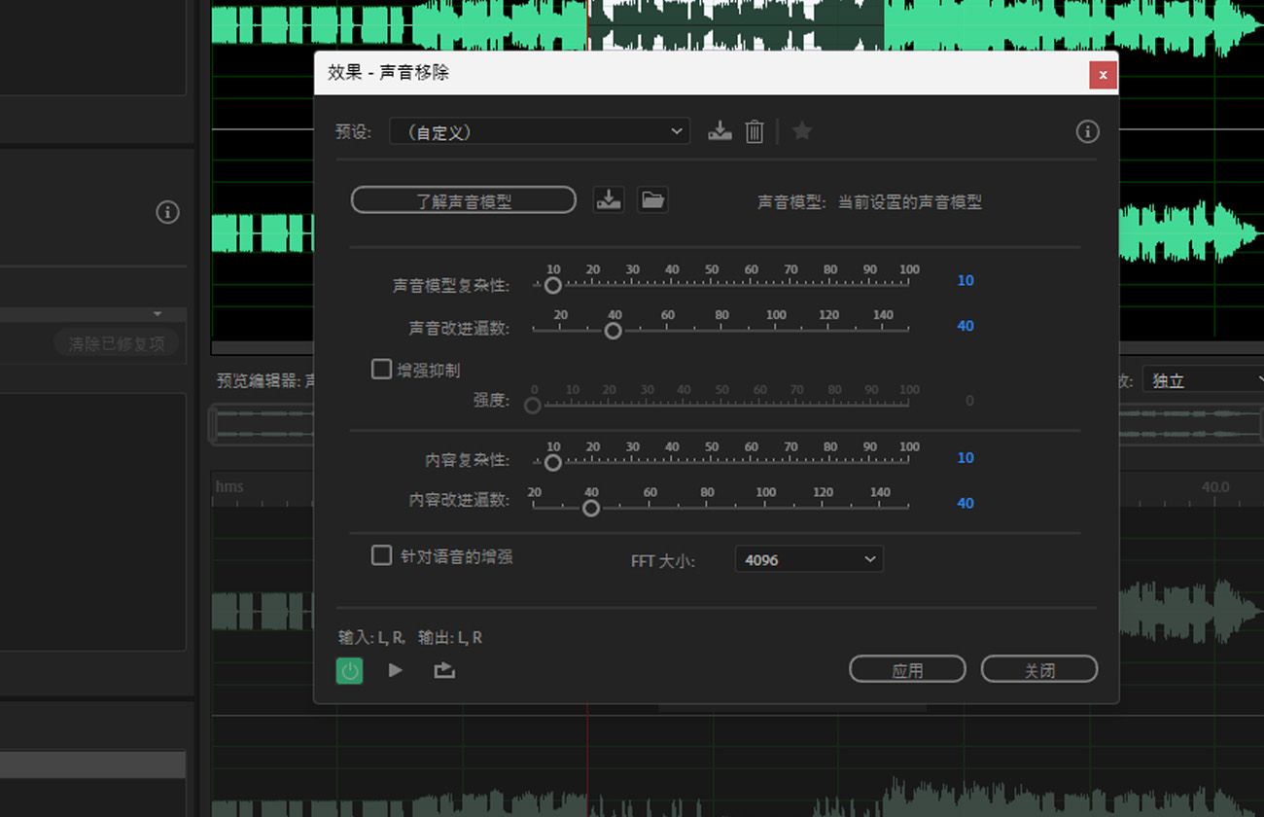
Task: Enable the 增强抑制 checkbox
Action: click(x=381, y=369)
